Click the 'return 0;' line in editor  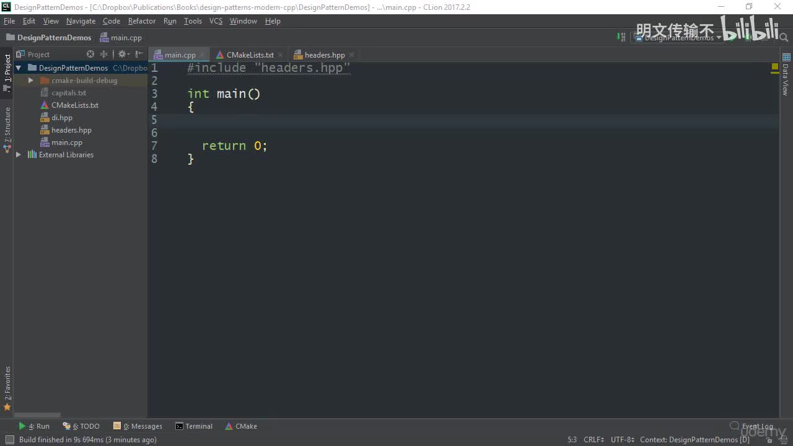(x=234, y=146)
